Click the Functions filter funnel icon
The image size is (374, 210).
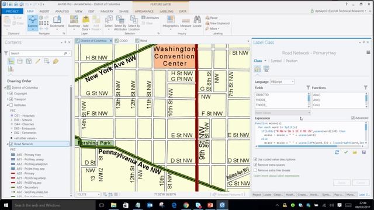366,87
